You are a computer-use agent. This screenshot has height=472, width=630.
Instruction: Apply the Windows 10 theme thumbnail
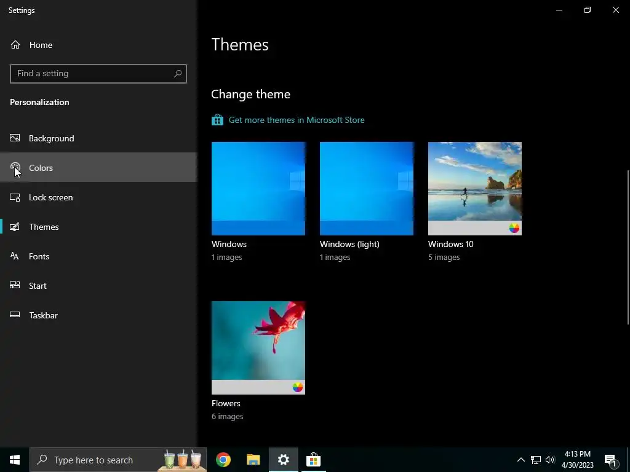[475, 188]
